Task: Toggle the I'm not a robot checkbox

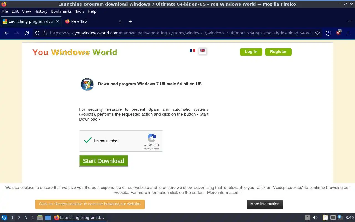Action: (x=88, y=140)
